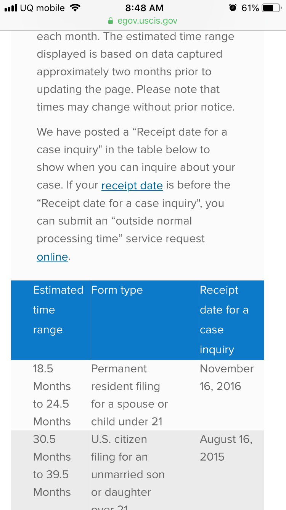Viewport: 286px width, 510px height.
Task: Tap "U.S. citizen filing for an unmarried son" cell
Action: click(128, 470)
